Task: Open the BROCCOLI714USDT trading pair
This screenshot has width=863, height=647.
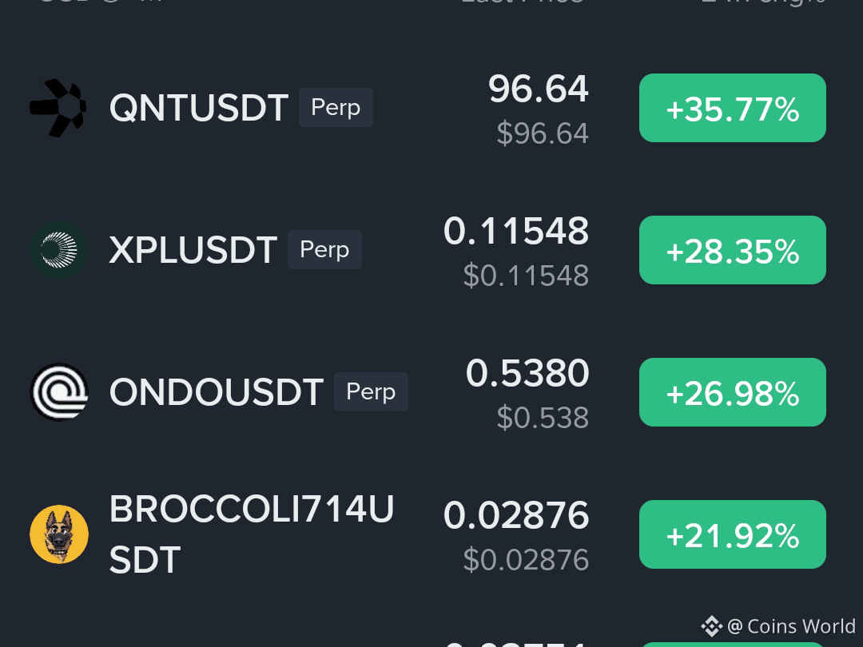Action: pyautogui.click(x=252, y=534)
